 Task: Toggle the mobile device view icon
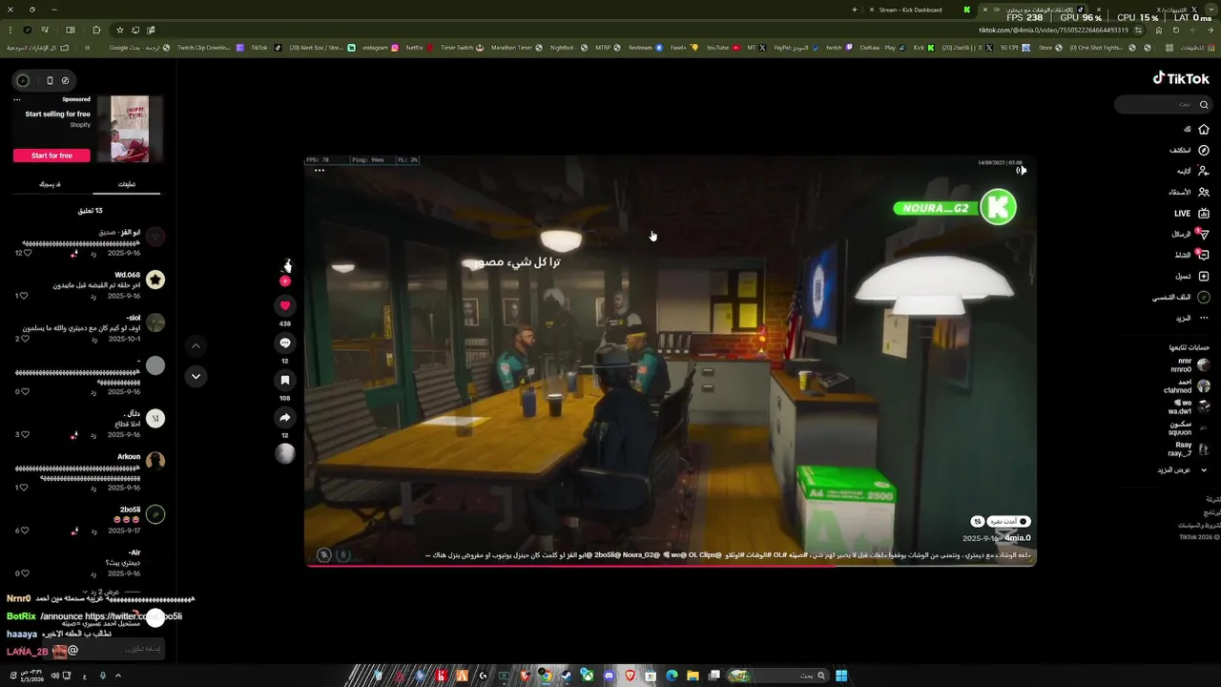(50, 80)
